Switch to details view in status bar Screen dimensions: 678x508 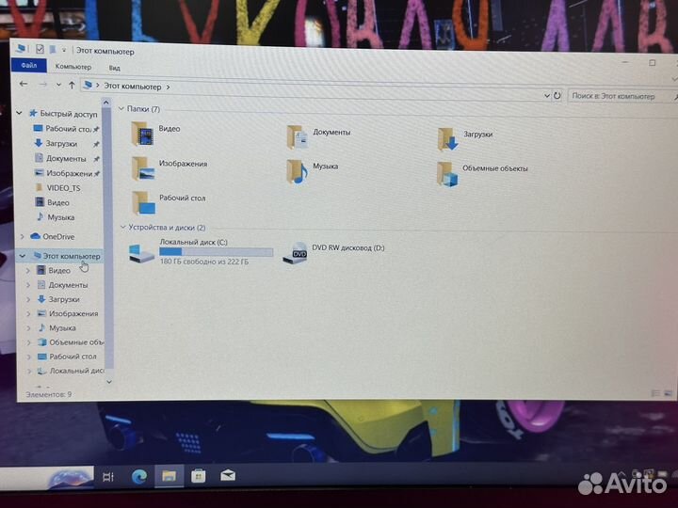pyautogui.click(x=655, y=393)
